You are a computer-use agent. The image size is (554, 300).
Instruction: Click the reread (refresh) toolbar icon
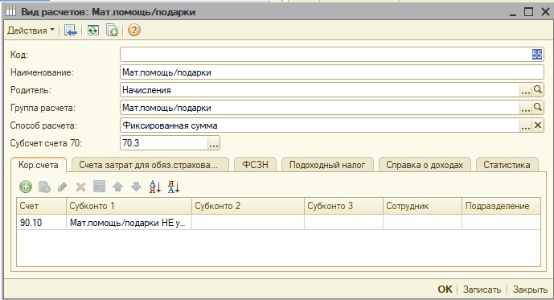pos(93,31)
